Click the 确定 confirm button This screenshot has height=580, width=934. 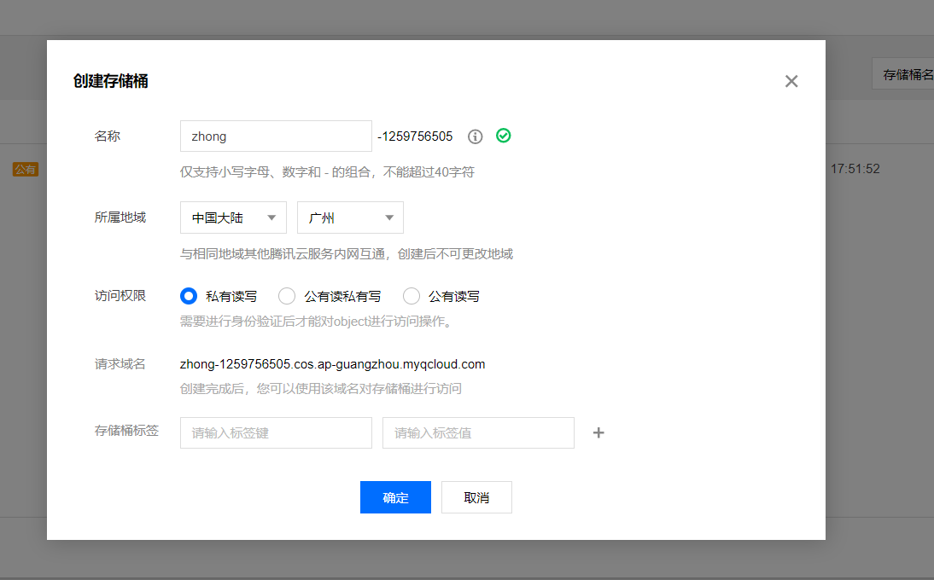[x=395, y=497]
